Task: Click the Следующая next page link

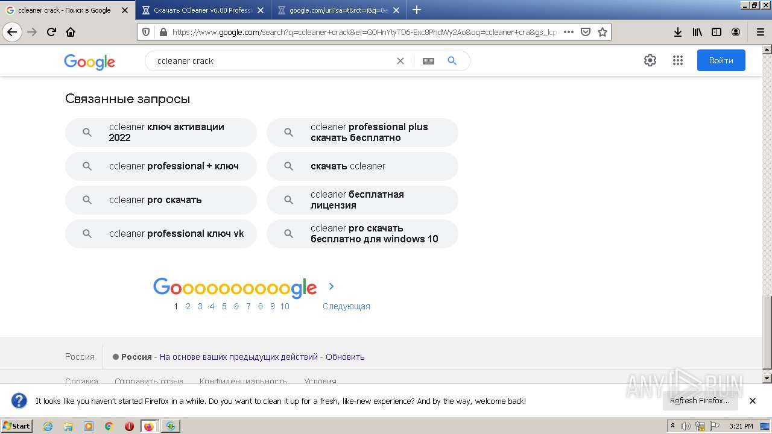Action: coord(346,306)
